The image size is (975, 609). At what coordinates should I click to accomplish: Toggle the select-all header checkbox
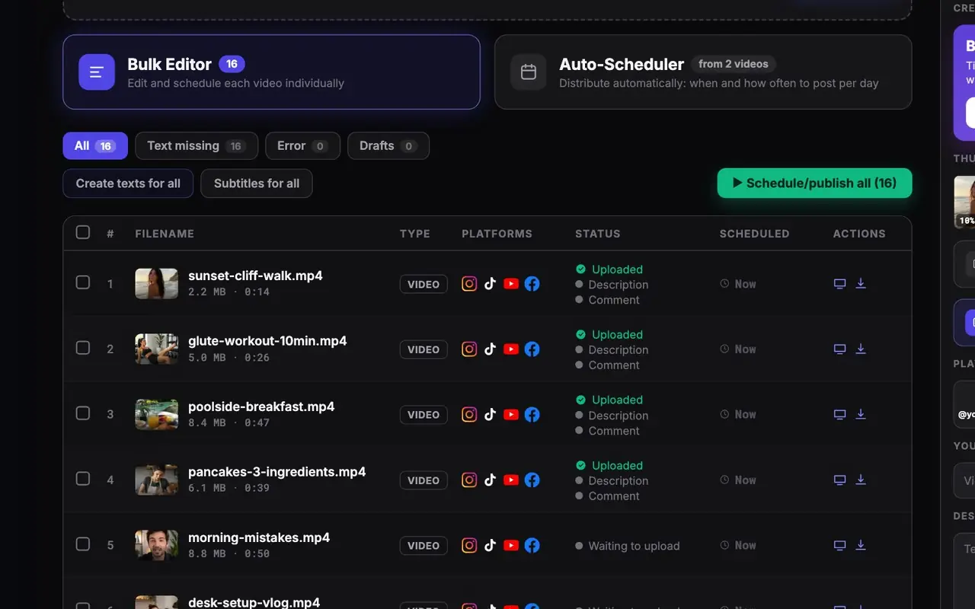coord(83,232)
